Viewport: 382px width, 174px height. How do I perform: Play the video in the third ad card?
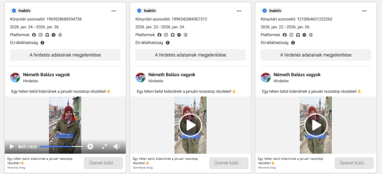click(x=316, y=125)
